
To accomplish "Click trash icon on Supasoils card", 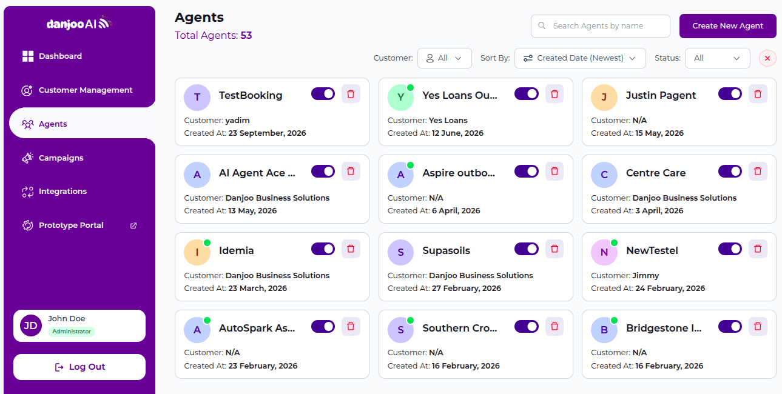I will (x=554, y=249).
